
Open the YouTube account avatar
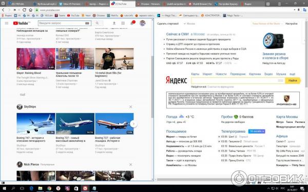coord(142,23)
